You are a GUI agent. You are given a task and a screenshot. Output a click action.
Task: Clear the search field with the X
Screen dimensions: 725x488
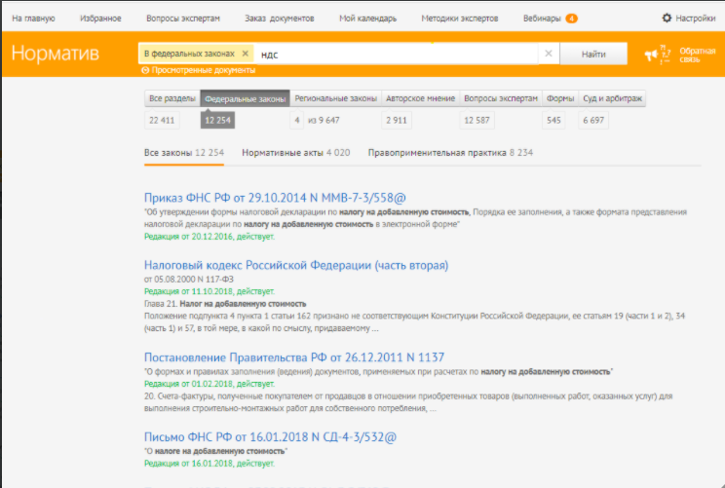[549, 54]
